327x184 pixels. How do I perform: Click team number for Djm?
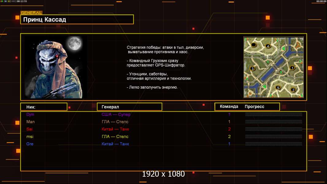click(229, 114)
